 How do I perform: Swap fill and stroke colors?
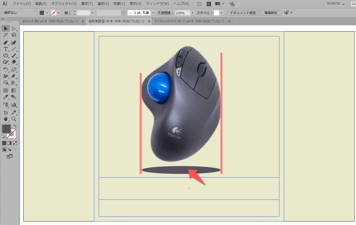tap(15, 126)
